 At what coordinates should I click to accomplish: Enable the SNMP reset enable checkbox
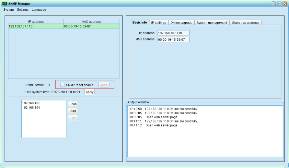(x=62, y=85)
